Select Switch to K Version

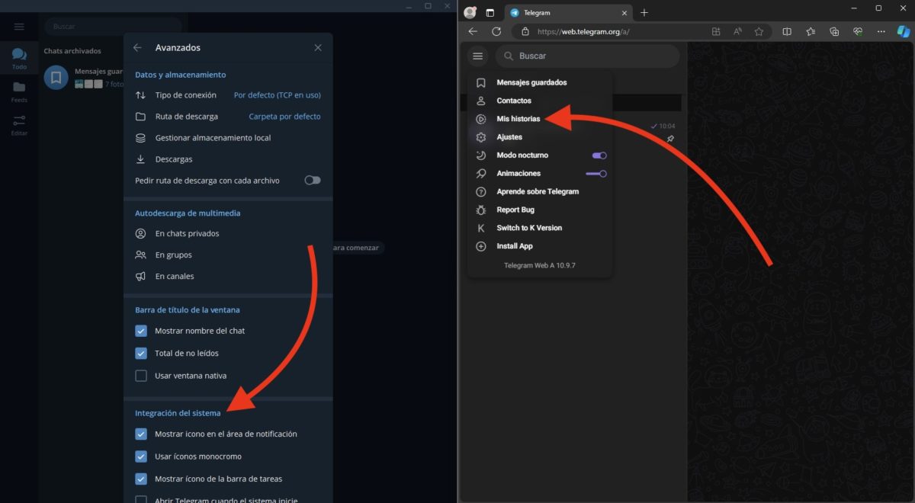[x=528, y=227]
